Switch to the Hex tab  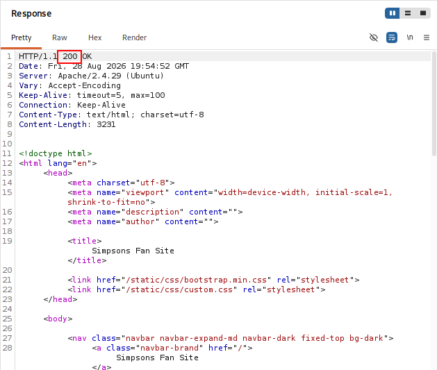[x=94, y=37]
